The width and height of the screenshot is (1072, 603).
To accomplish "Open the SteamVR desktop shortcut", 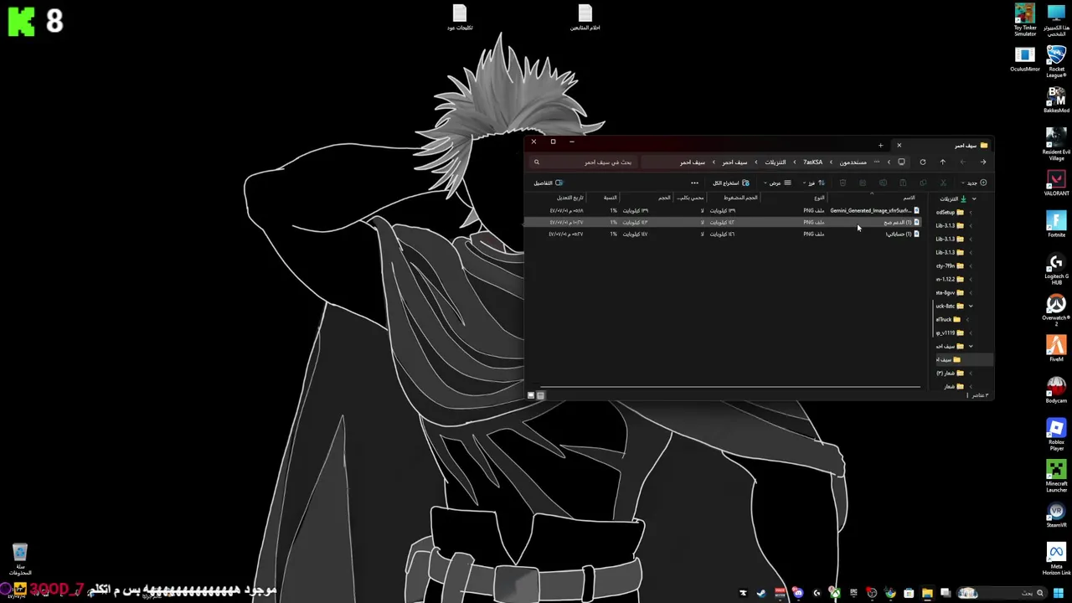I will click(x=1056, y=514).
